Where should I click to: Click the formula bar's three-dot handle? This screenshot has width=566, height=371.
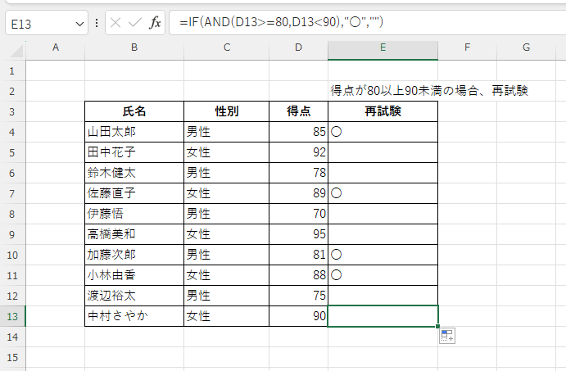(97, 23)
